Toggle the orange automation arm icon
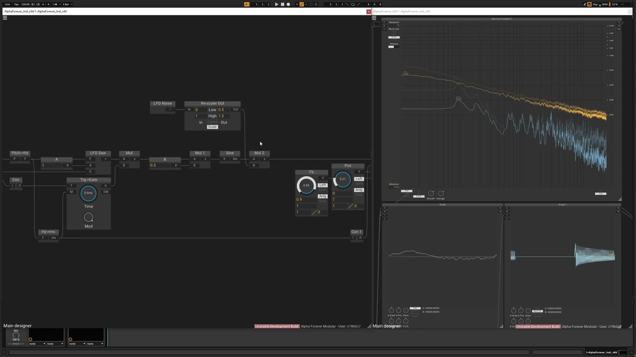The width and height of the screenshot is (636, 357). pyautogui.click(x=302, y=4)
